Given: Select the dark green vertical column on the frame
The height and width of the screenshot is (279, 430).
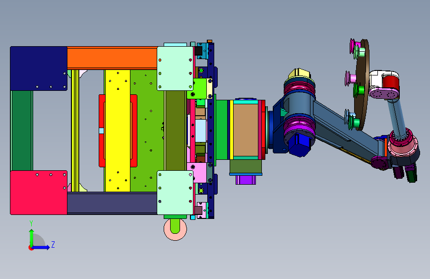Looking at the screenshot, I should click(x=21, y=131).
